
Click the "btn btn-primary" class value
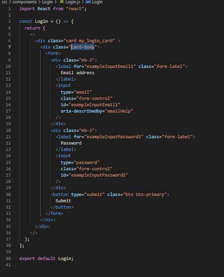tap(145, 195)
